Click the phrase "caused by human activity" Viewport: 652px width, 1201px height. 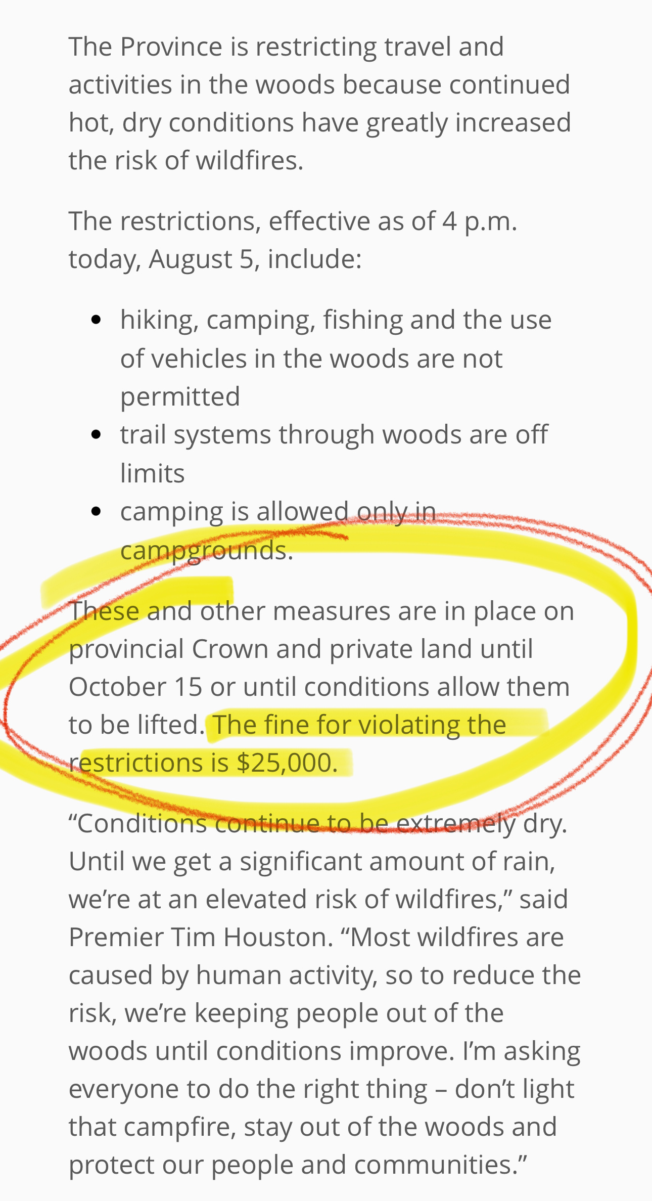point(223,975)
